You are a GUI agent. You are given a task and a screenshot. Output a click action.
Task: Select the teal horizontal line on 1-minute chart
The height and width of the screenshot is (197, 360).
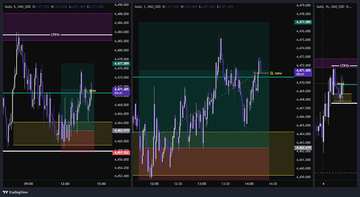click(213, 77)
